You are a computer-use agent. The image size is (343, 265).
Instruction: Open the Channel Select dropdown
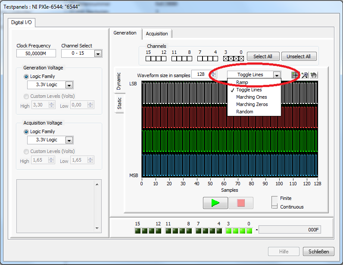click(98, 53)
